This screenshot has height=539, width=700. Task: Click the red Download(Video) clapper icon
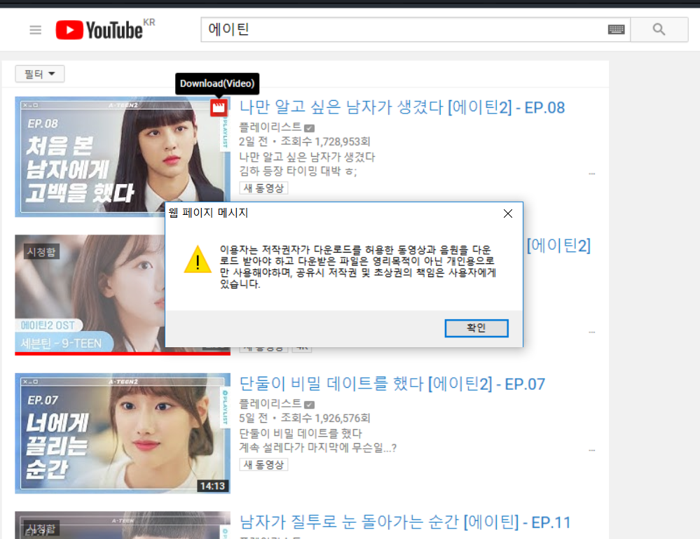[x=219, y=107]
